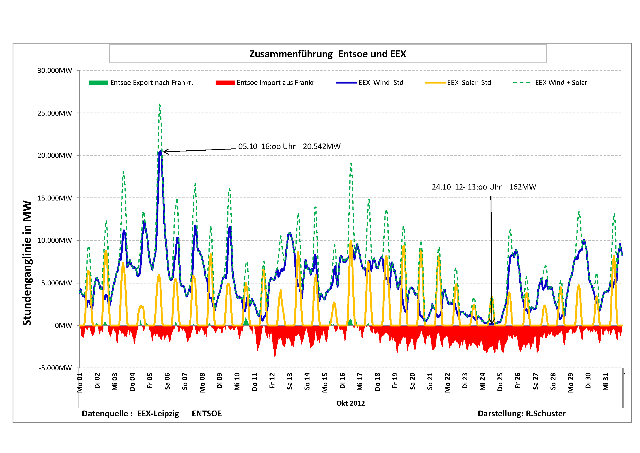Click the 0MW axis label
640x453 pixels.
click(x=63, y=326)
